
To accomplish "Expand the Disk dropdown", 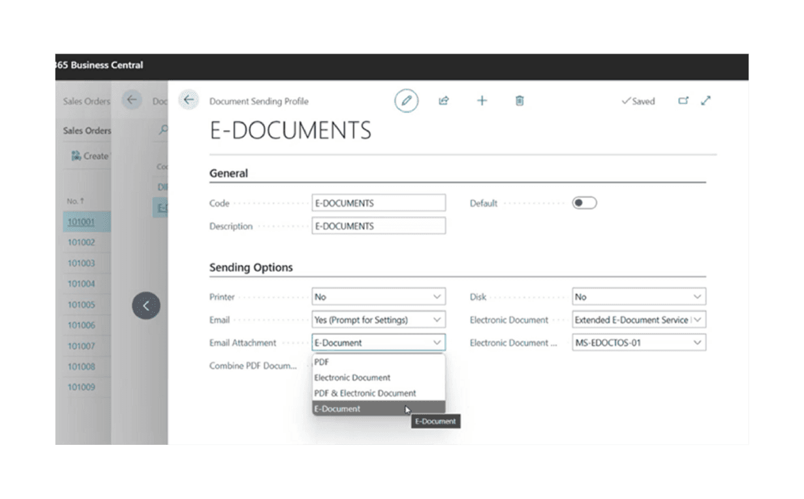I will pyautogui.click(x=638, y=297).
